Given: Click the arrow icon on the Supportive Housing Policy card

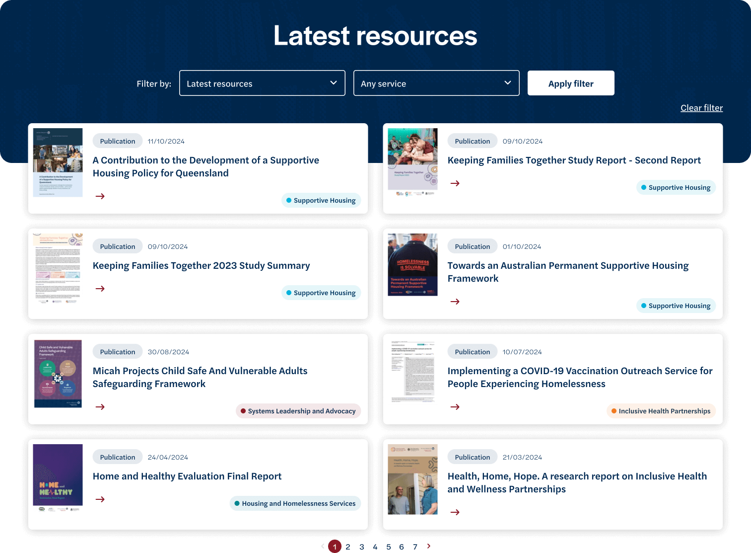Looking at the screenshot, I should tap(100, 196).
